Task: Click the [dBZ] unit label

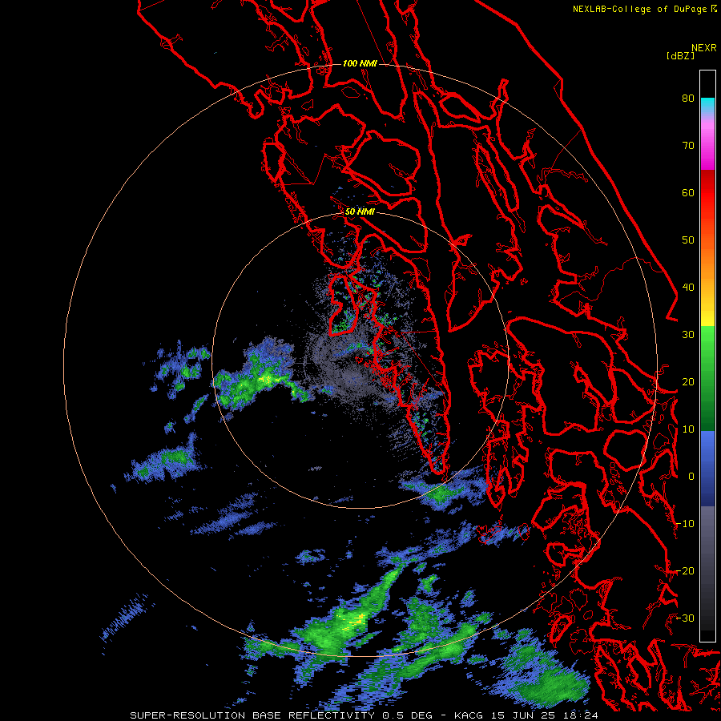Action: [x=680, y=56]
